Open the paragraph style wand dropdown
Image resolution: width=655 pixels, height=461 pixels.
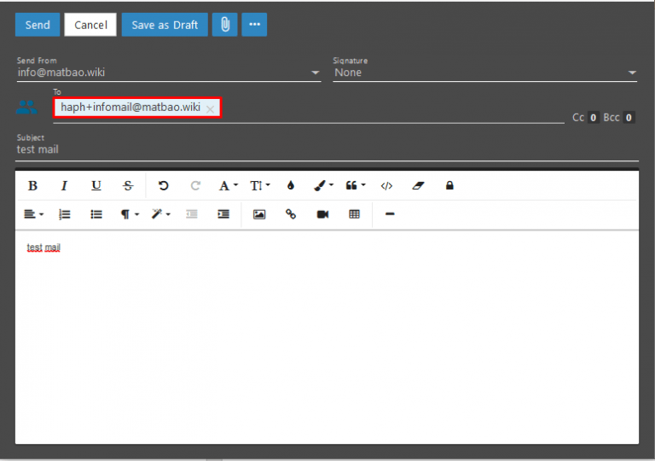point(161,214)
